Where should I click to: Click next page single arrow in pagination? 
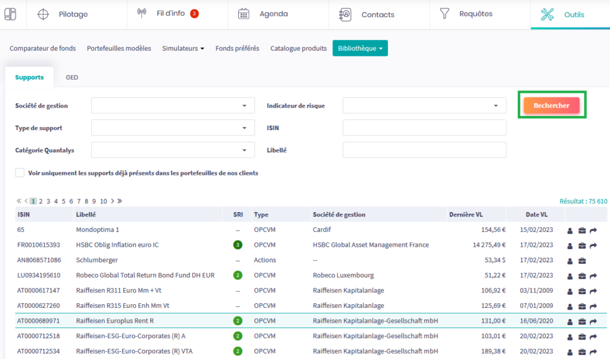pyautogui.click(x=111, y=201)
